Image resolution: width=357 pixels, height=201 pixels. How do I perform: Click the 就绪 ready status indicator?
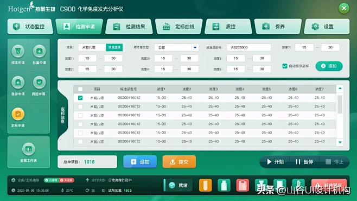point(178,185)
